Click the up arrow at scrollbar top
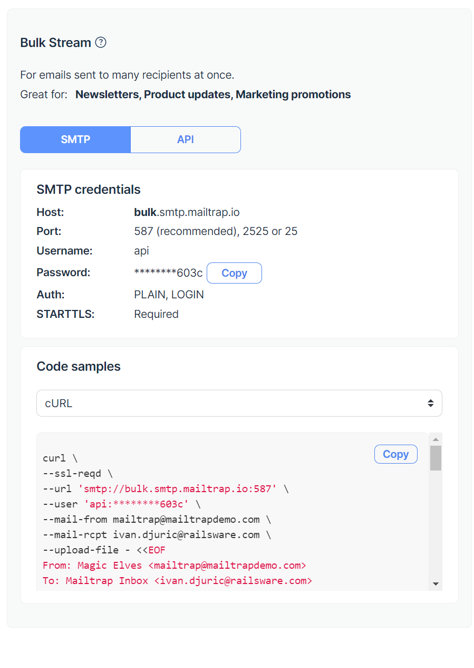 click(436, 439)
